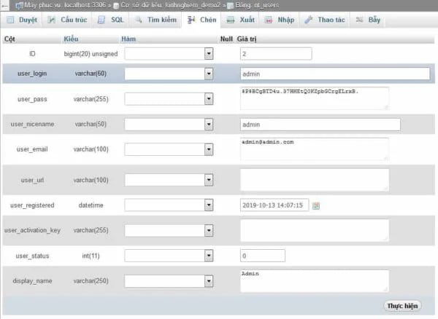Image resolution: width=438 pixels, height=319 pixels.
Task: Open the Duyệt browse tab icon
Action: pyautogui.click(x=12, y=20)
